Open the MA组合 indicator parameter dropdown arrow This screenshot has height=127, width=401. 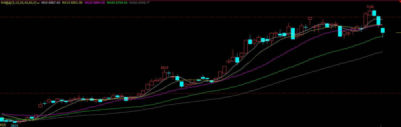pyautogui.click(x=38, y=3)
